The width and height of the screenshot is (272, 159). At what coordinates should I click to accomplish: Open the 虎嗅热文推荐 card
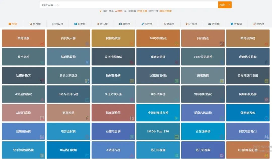pyautogui.click(x=248, y=57)
